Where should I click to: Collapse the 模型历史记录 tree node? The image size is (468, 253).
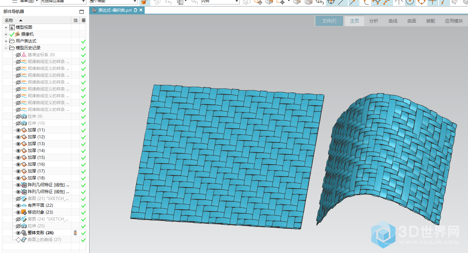[x=6, y=48]
